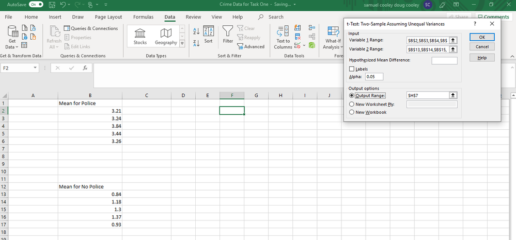Open the Sort dialog button
The width and height of the screenshot is (516, 240).
(x=208, y=35)
